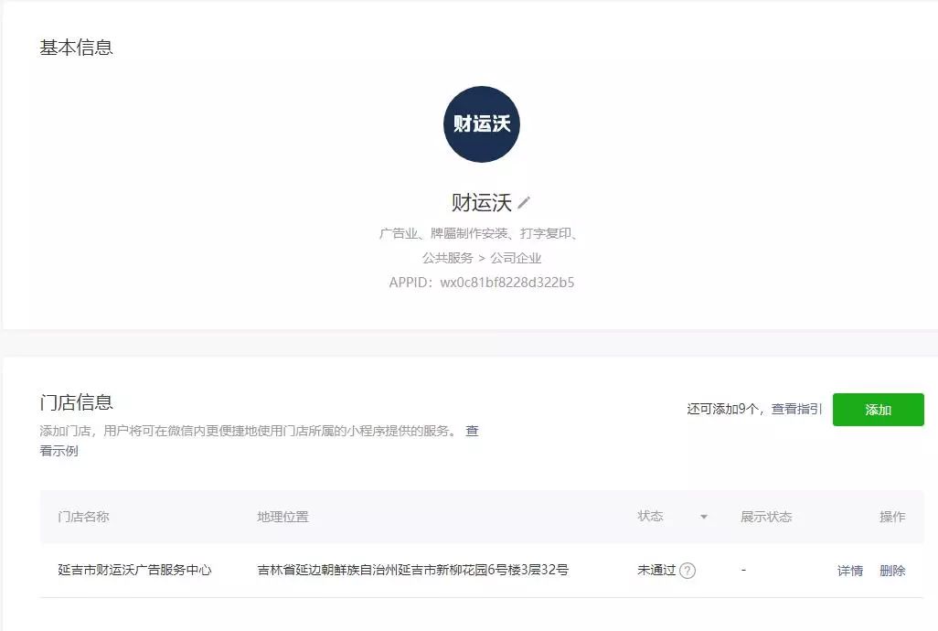Click the 门店信息 section heading
Image resolution: width=938 pixels, height=631 pixels.
[77, 402]
